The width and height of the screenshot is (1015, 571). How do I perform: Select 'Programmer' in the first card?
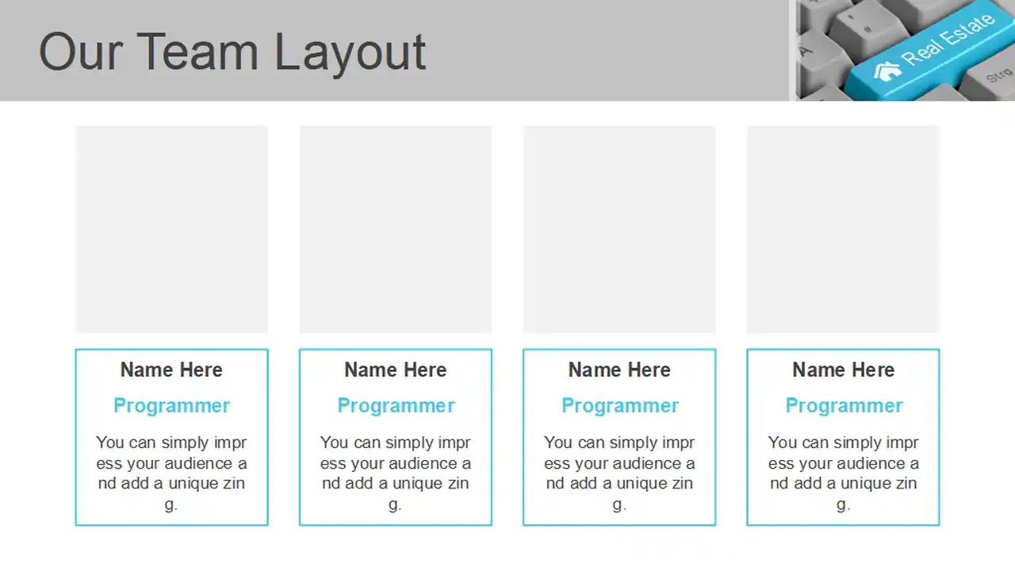point(171,406)
